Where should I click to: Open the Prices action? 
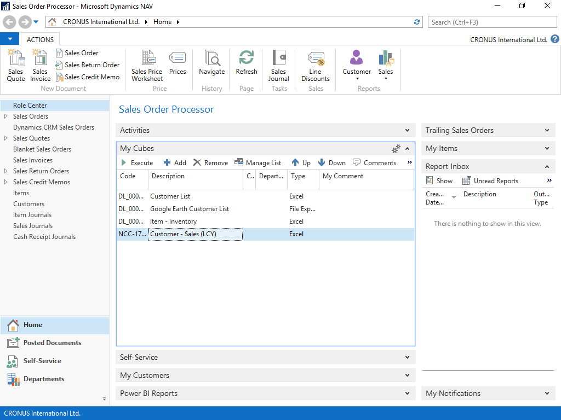pos(178,62)
